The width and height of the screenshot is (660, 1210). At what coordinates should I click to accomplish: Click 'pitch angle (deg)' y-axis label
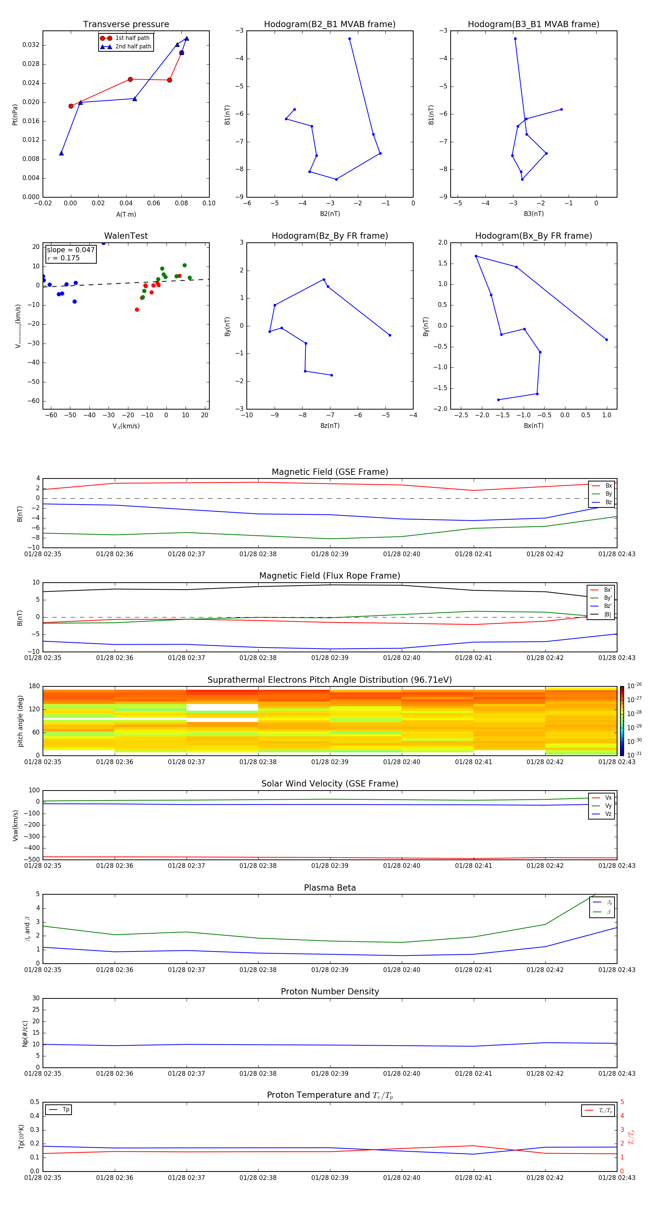[20, 721]
